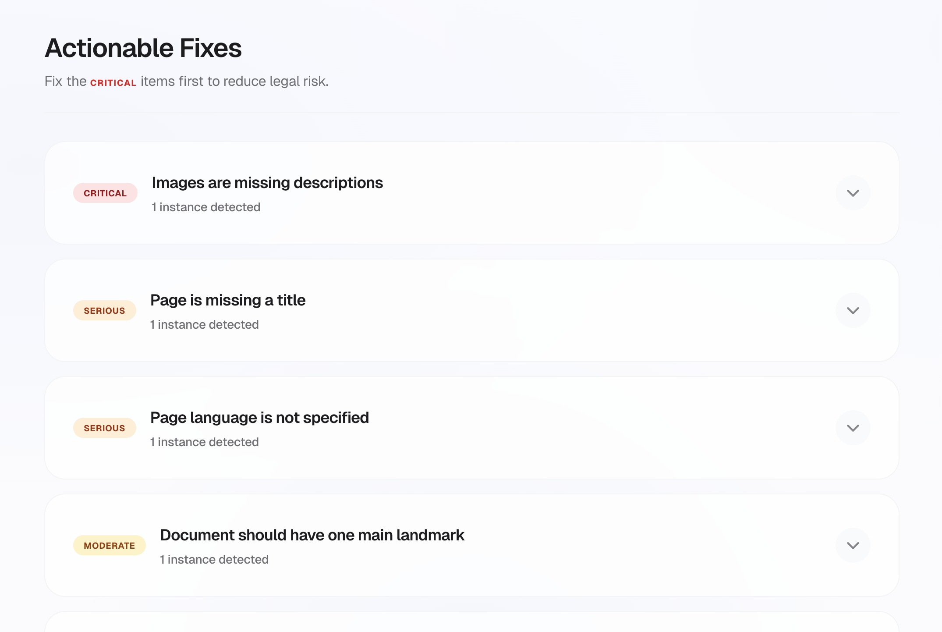Click the red CRITICAL word in the subtitle
This screenshot has height=632, width=942.
click(x=113, y=83)
